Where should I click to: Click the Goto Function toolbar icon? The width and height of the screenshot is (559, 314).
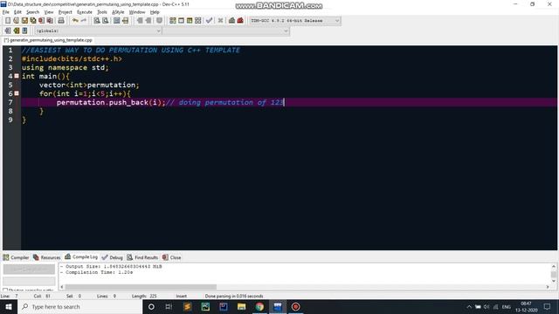click(x=116, y=21)
